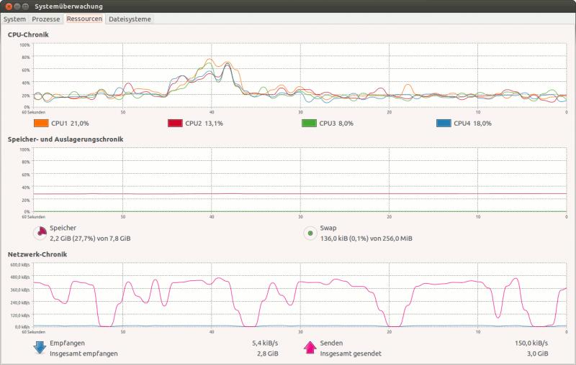Click the swap value 136,0 KiB (0,1%) von 256,0 MiB
Image resolution: width=576 pixels, height=365 pixels.
pos(366,239)
